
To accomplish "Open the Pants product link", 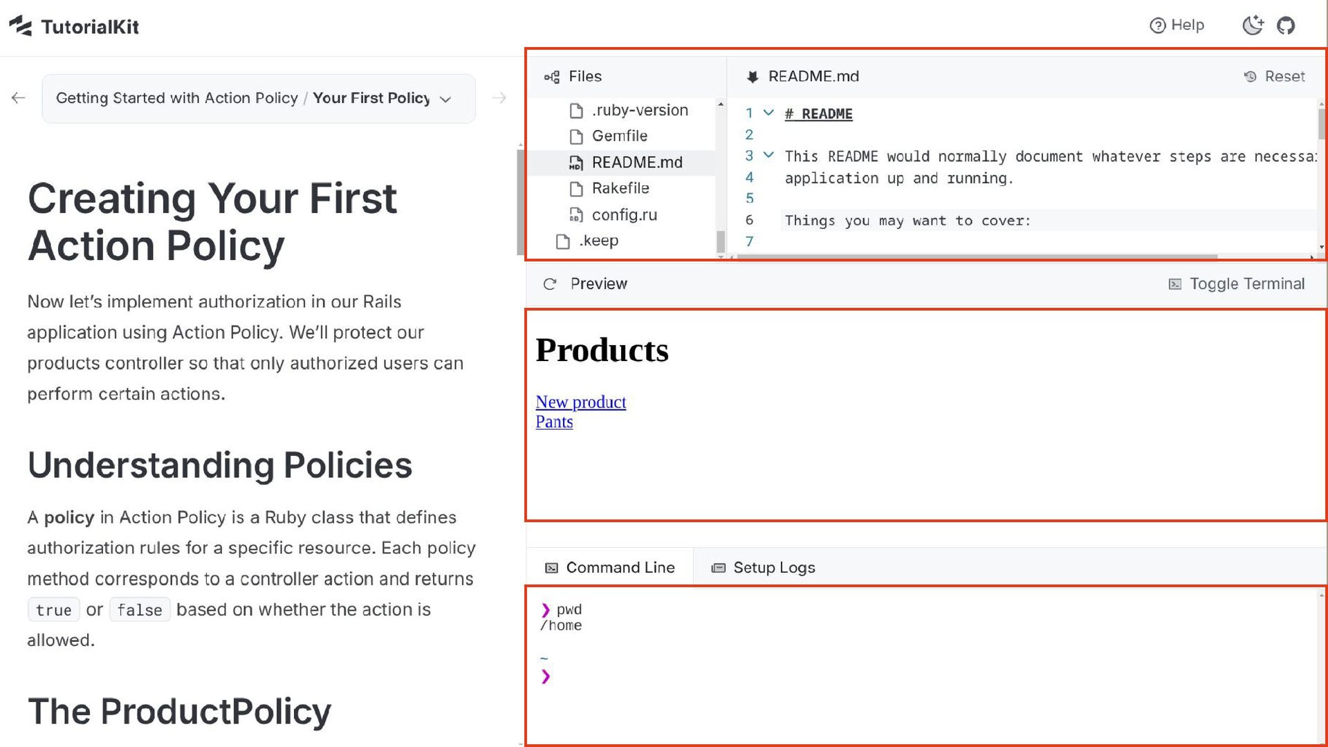I will tap(554, 422).
